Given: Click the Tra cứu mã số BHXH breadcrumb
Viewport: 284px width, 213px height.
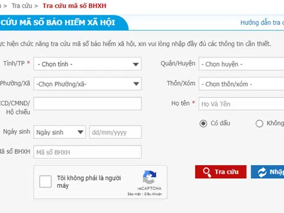Looking at the screenshot, I should tap(75, 6).
